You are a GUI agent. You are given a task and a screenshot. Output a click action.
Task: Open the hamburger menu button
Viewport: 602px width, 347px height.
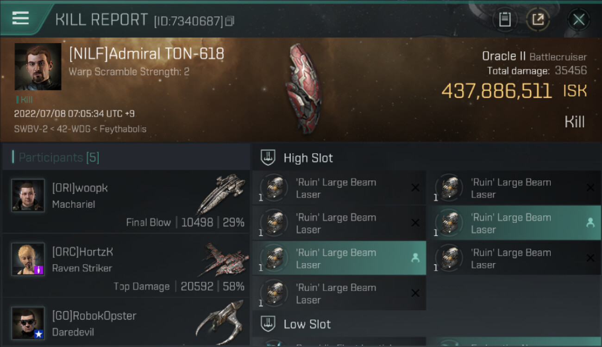(20, 18)
